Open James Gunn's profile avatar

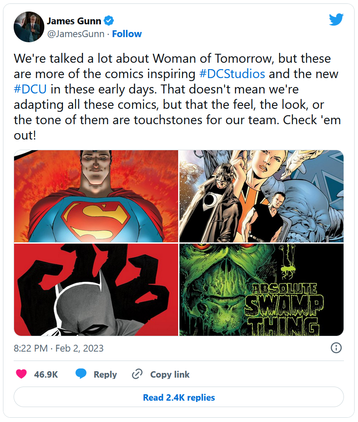coord(29,27)
